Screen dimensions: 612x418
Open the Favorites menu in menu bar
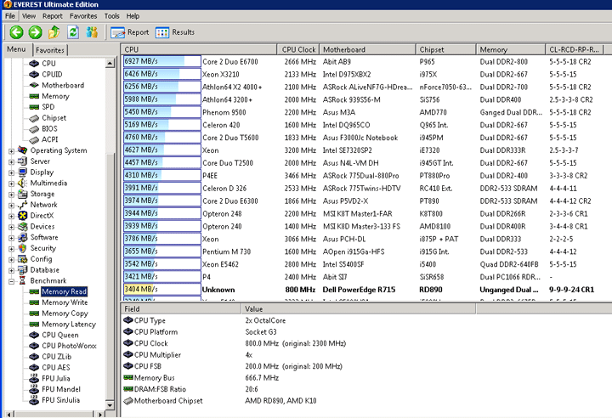coord(83,16)
